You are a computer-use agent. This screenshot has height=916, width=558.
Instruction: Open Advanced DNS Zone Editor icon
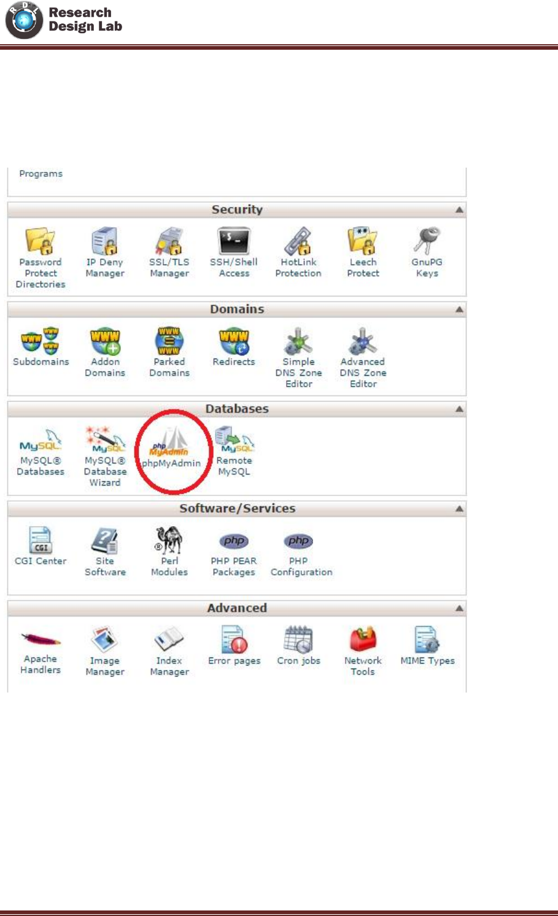[x=363, y=341]
